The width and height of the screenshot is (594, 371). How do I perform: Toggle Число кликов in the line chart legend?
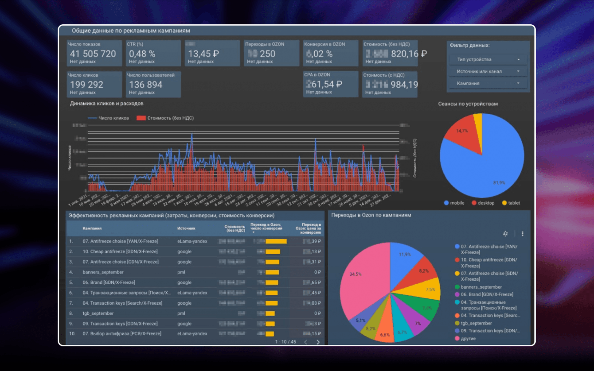(109, 118)
